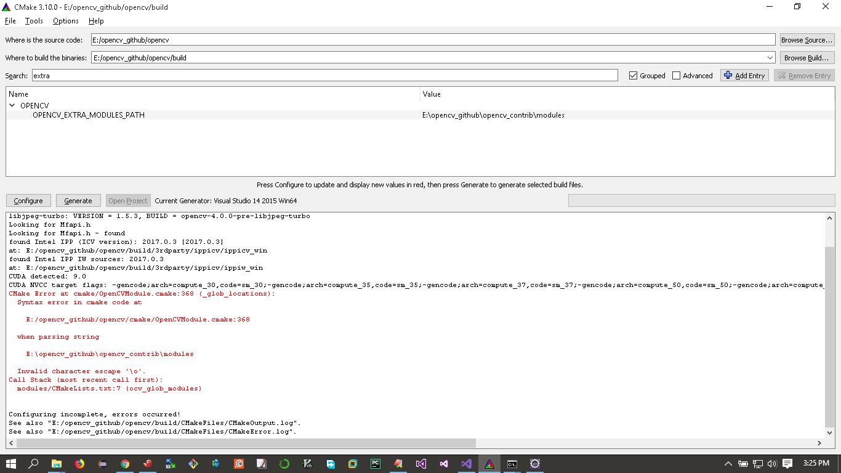Click CMake logo in title bar
841x473 pixels.
point(7,7)
